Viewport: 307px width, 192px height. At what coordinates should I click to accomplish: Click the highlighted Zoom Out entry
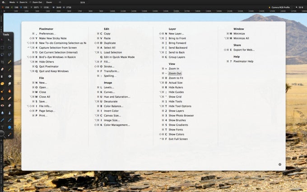click(175, 73)
